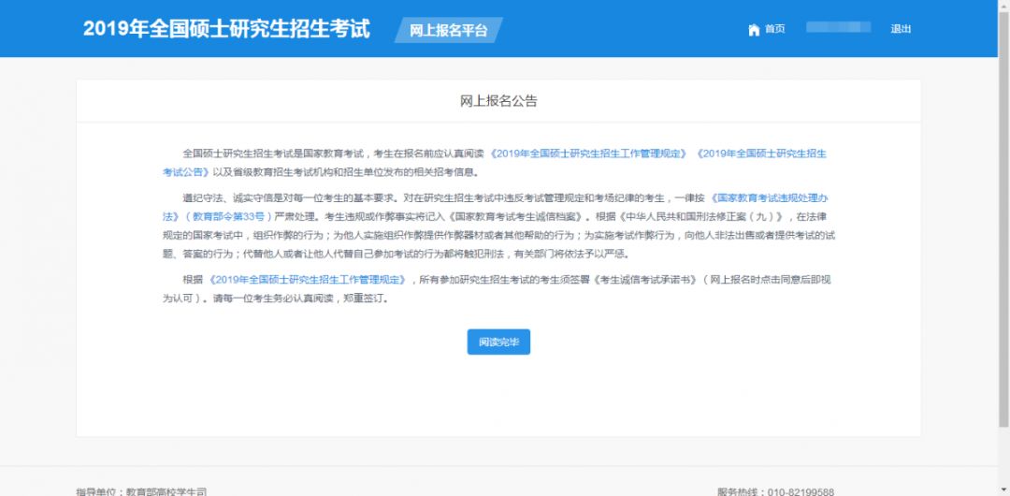Click the 《国家教育考试考生诚信档案》 text
The image size is (1010, 496).
(516, 216)
